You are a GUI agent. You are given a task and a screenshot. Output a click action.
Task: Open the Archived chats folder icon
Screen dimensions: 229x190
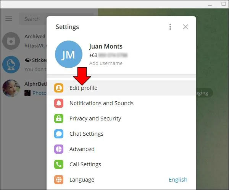11,41
